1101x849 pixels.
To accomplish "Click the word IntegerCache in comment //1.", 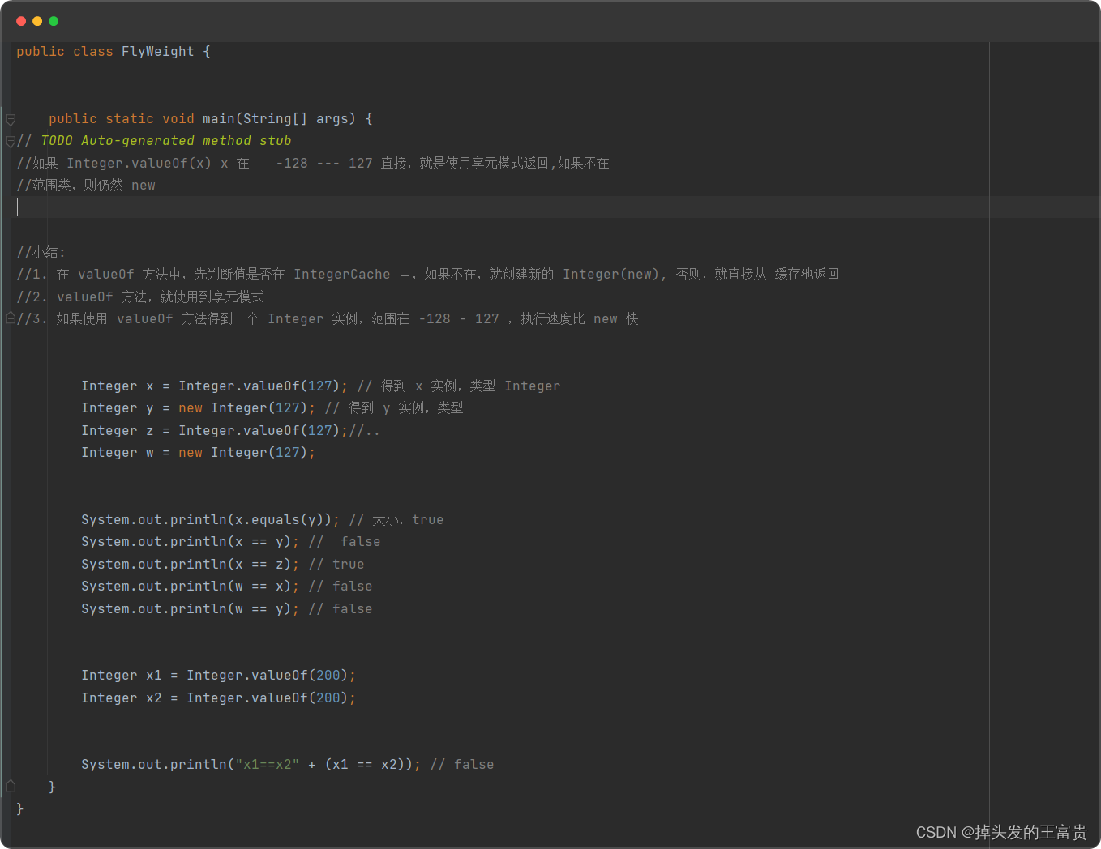I will point(342,275).
